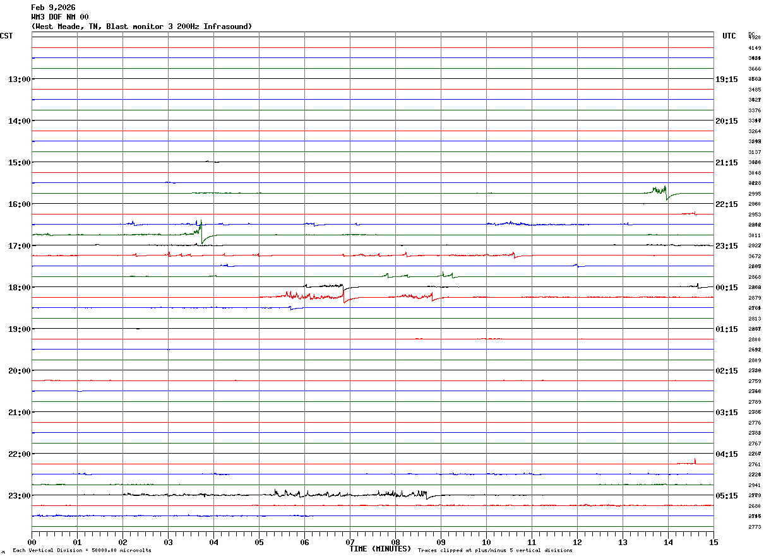
Task: Select minute tick label 05
Action: (259, 543)
